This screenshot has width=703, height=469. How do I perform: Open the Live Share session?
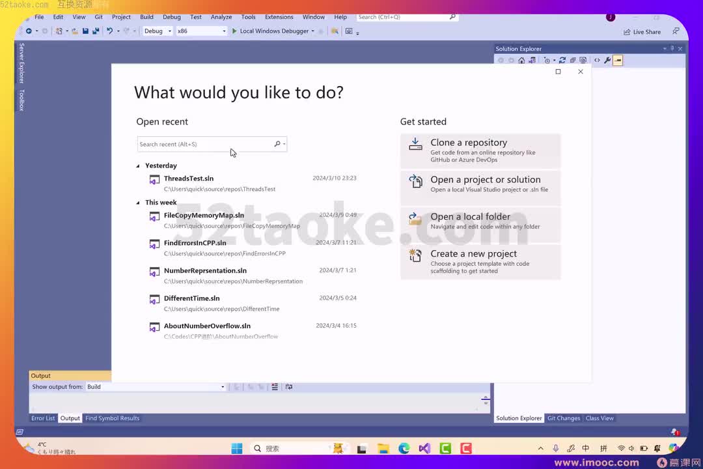point(642,32)
